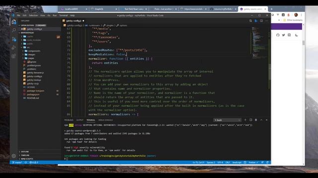Open the Run and Debug view
318x178 pixels.
14,47
